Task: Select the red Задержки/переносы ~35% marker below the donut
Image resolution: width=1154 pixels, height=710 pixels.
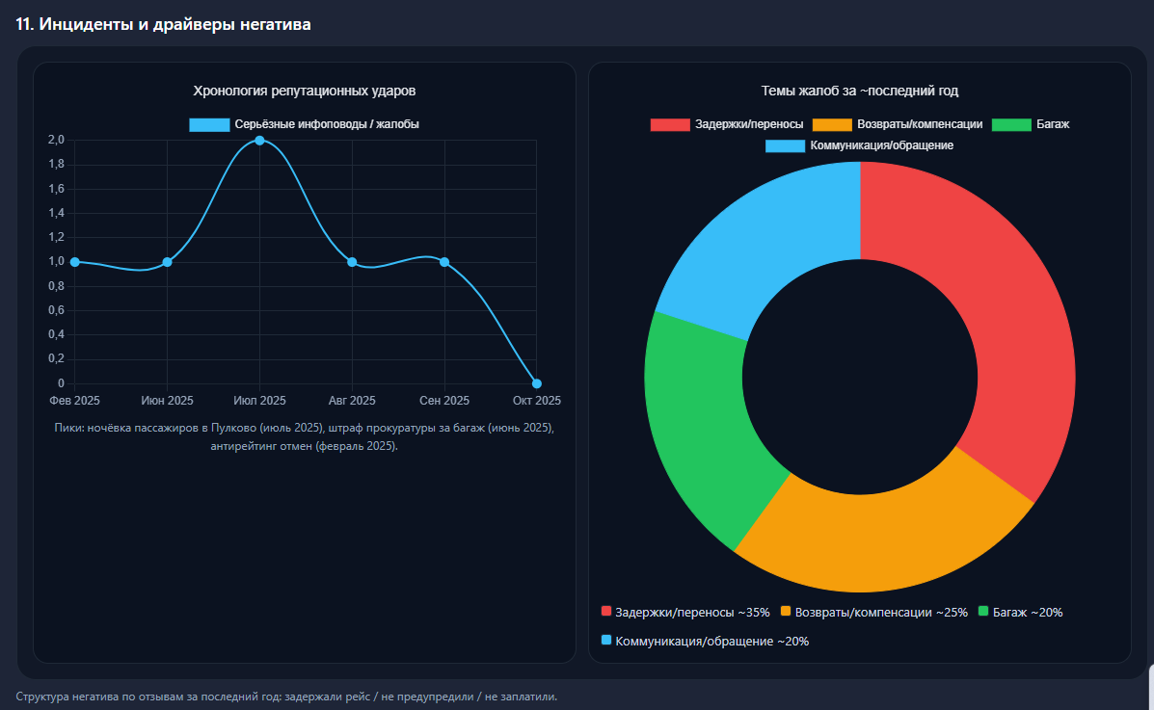Action: (605, 611)
